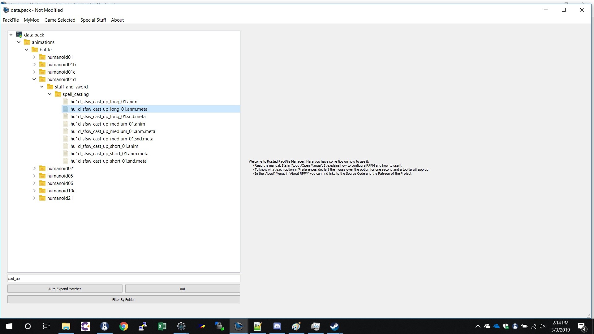Click the About menu item
Image resolution: width=594 pixels, height=334 pixels.
pos(117,19)
